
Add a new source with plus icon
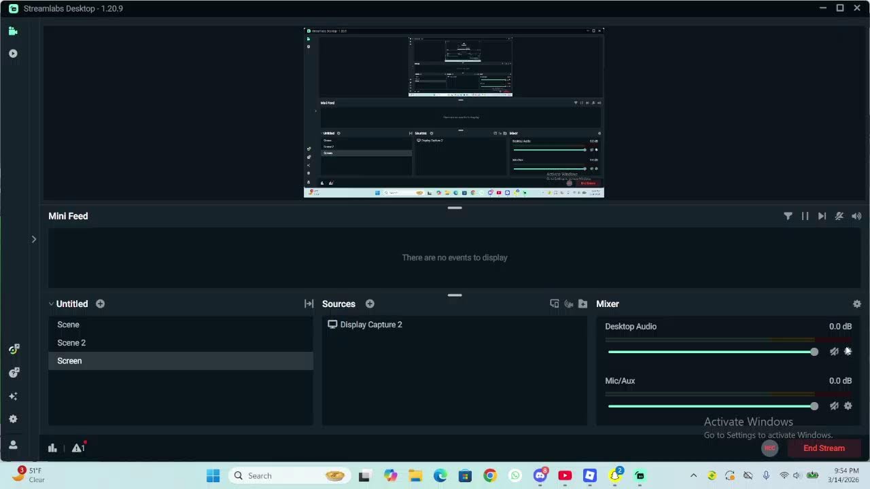(x=370, y=304)
